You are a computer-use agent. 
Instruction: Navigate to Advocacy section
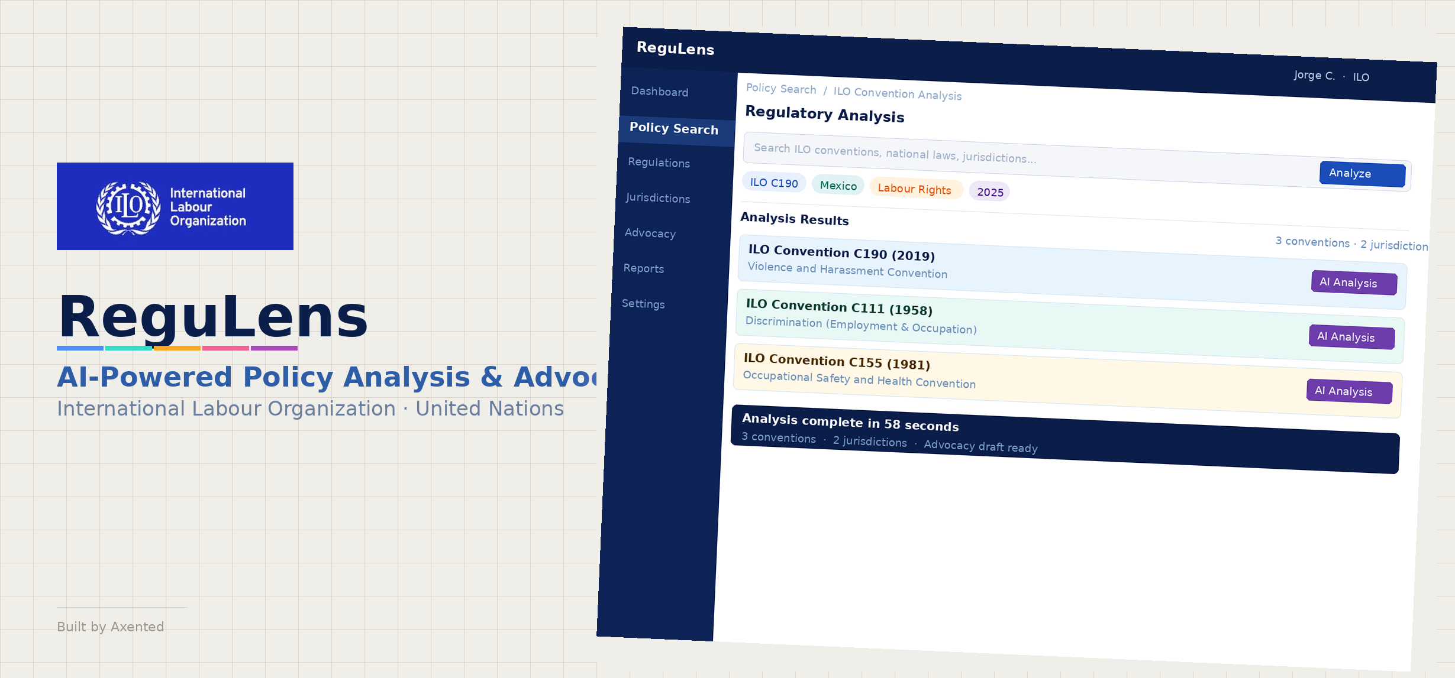(650, 233)
